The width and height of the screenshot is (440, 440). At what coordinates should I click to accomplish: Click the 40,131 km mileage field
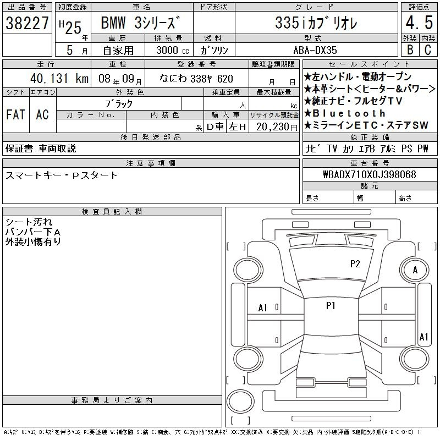55,79
